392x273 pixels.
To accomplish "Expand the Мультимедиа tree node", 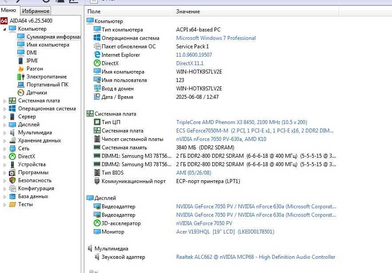I will [4, 133].
